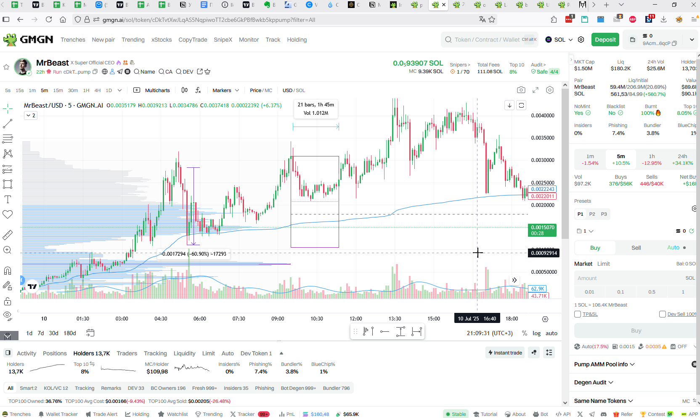Open the Fibonacci retracement tools

(8, 139)
